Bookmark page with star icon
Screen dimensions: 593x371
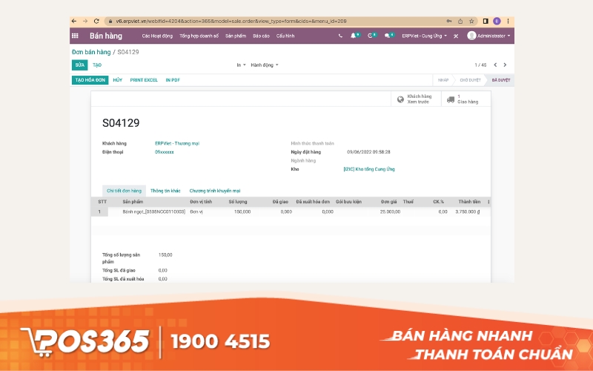471,22
